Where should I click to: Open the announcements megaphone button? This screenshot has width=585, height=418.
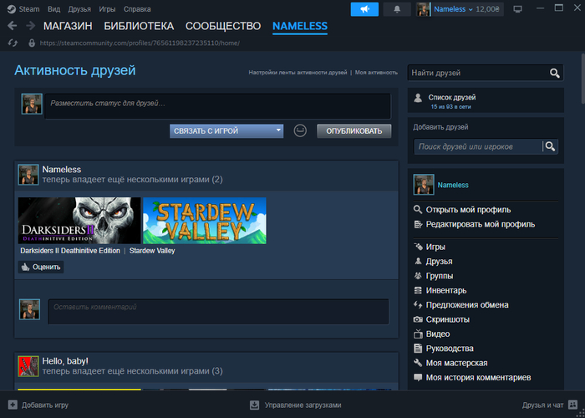coord(364,9)
